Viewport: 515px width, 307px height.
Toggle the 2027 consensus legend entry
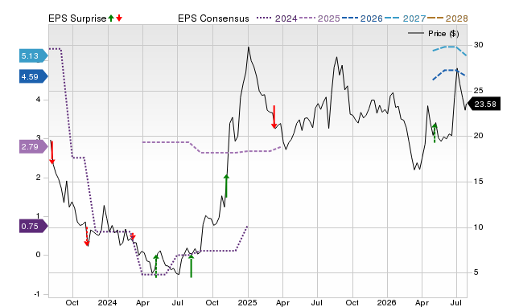click(x=405, y=18)
